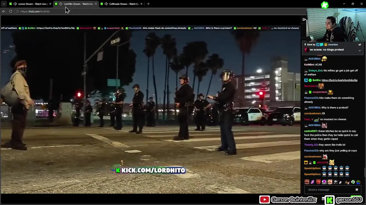Select the first bearded face quick emote
The height and width of the screenshot is (205, 366).
click(x=307, y=182)
